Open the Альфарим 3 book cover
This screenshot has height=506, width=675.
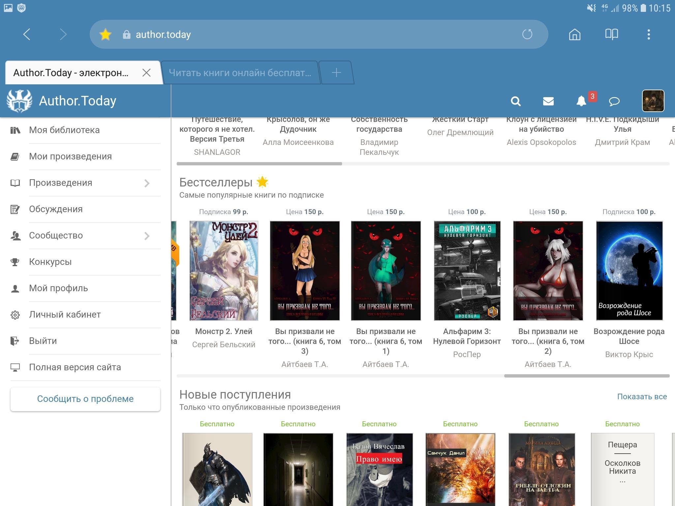tap(467, 270)
